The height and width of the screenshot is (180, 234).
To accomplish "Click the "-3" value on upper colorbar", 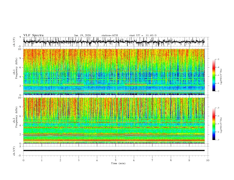I will point(218,59).
